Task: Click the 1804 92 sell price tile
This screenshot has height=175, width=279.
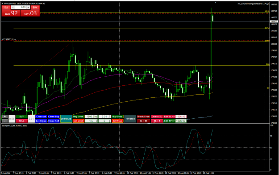Action: (x=11, y=13)
